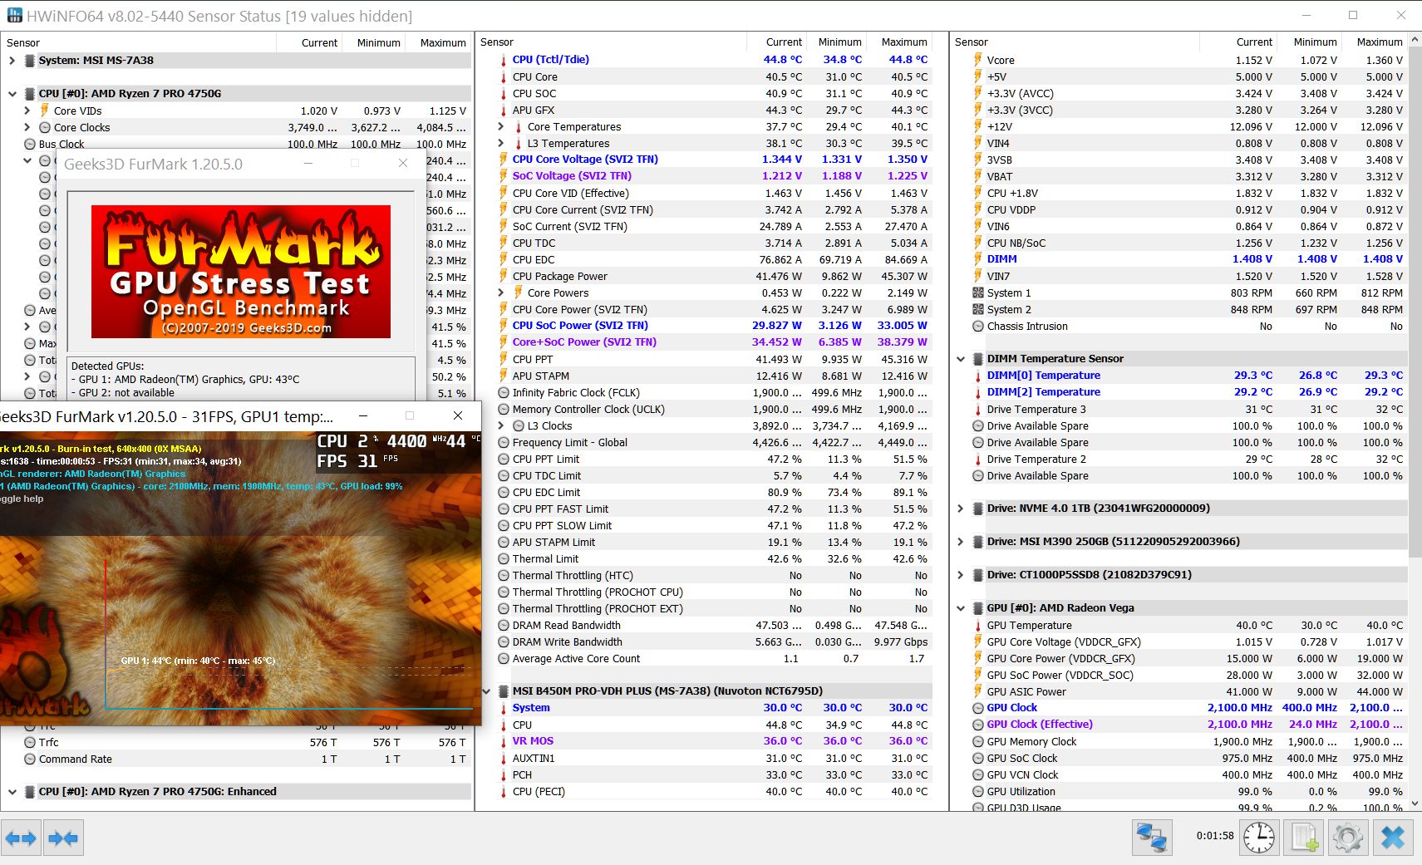The width and height of the screenshot is (1422, 865).
Task: Click the round icon beside Bus Clock
Action: pyautogui.click(x=30, y=144)
